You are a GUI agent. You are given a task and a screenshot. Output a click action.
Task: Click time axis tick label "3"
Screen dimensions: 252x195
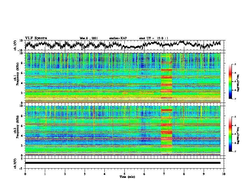pos(85,174)
